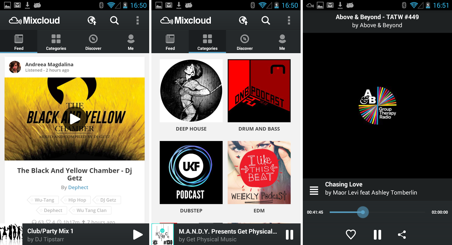Select the Feed tab in second screen
The height and width of the screenshot is (245, 452).
point(170,42)
